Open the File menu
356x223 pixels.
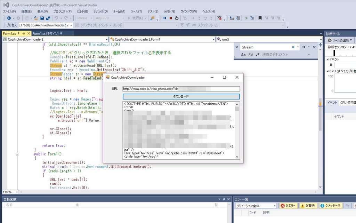(x=9, y=11)
